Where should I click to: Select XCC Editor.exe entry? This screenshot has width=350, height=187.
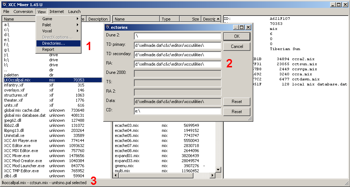[17, 146]
